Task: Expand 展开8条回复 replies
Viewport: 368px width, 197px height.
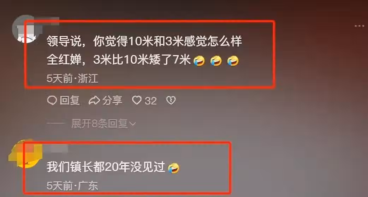Action: coord(103,124)
